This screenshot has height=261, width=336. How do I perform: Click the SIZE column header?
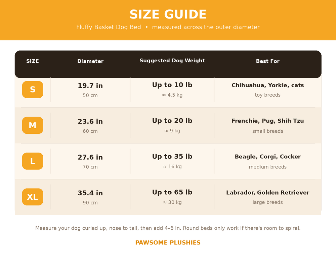click(33, 61)
